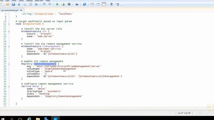Screen dimensions: 214x120
Task: Click the Clear Console Pane icon
Action: click(36, 4)
